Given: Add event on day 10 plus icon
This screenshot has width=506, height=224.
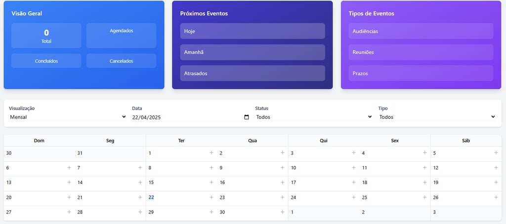Looking at the screenshot, I should point(354,168).
